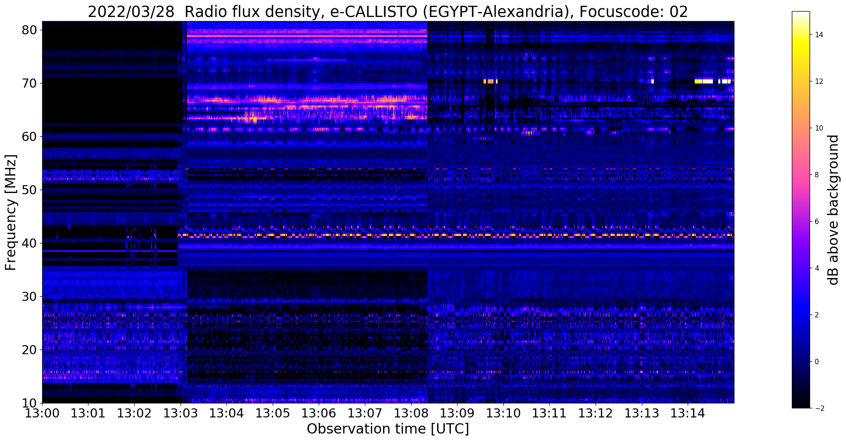The image size is (846, 441).
Task: Click the 13:06 time tick label
Action: click(x=319, y=413)
